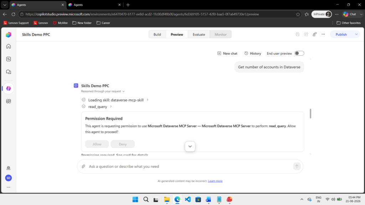The height and width of the screenshot is (205, 365).
Task: Click the Deny permission button
Action: pos(123,144)
